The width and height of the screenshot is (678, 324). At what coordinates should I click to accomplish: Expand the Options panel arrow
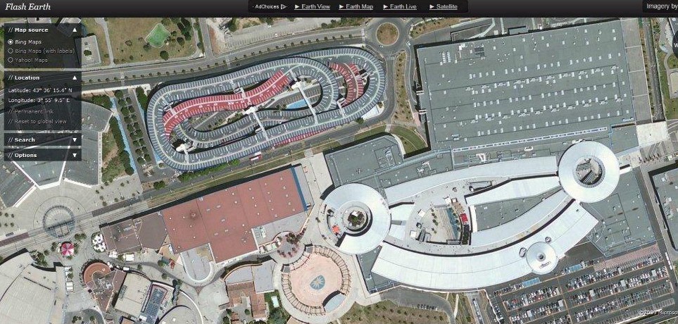75,155
